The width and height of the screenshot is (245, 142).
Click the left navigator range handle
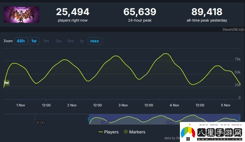[89, 119]
